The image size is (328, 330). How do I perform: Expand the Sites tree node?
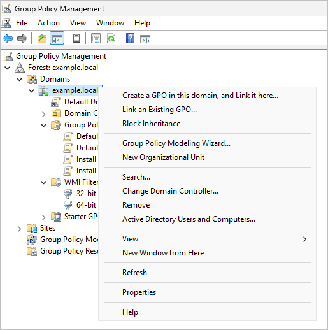[x=19, y=229]
